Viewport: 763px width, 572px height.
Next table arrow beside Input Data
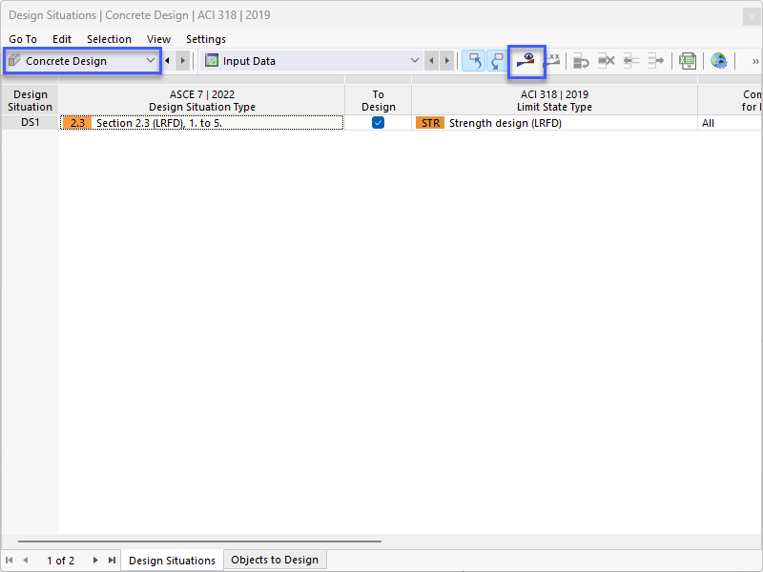446,61
